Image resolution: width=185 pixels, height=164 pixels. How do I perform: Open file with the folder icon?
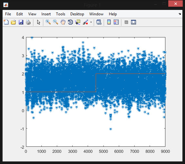[13, 22]
